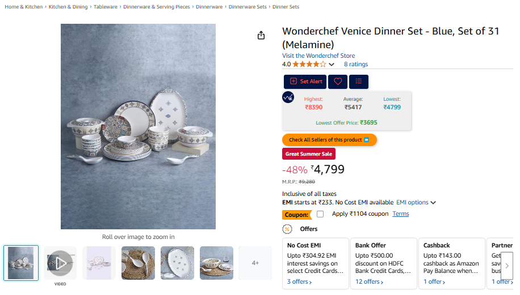Show more images via the 4+ thumbnail
520x295 pixels.
(255, 263)
